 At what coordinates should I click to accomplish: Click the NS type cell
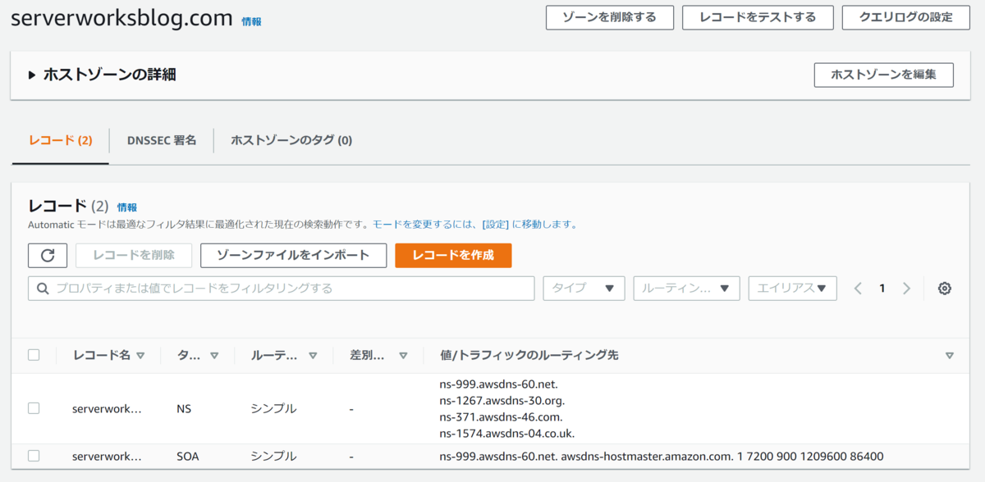point(184,408)
